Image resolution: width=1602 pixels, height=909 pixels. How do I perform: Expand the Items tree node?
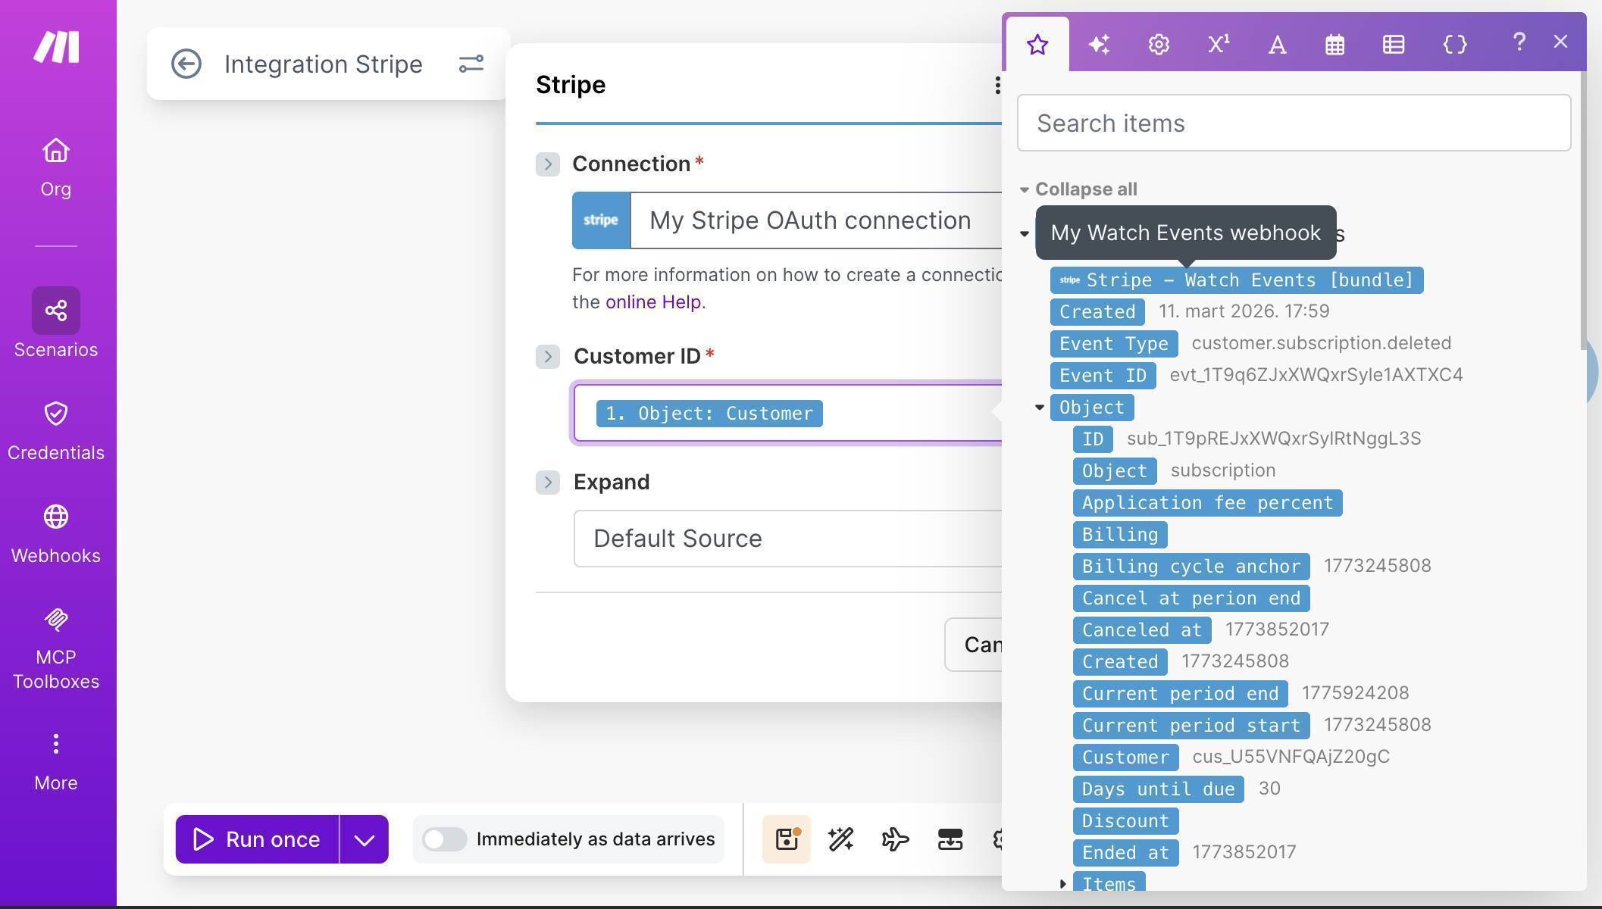pyautogui.click(x=1062, y=882)
